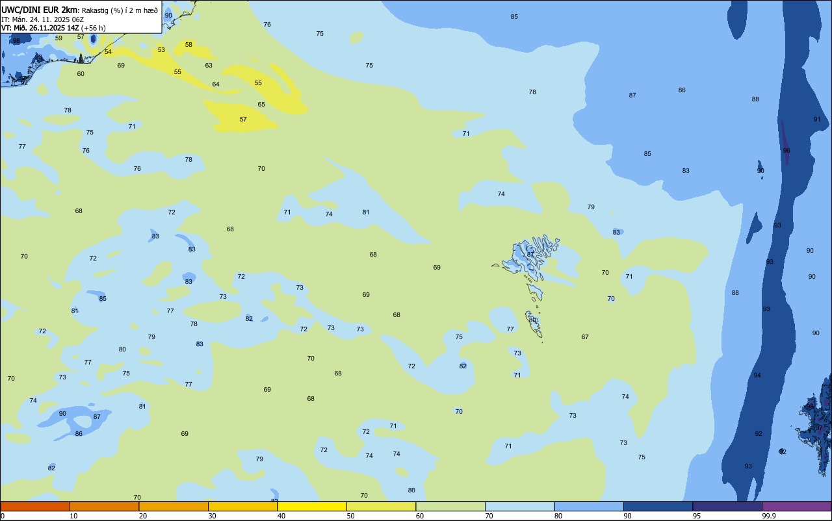Click the purple legend swatch above 99.9
832x521 pixels.
tap(796, 506)
